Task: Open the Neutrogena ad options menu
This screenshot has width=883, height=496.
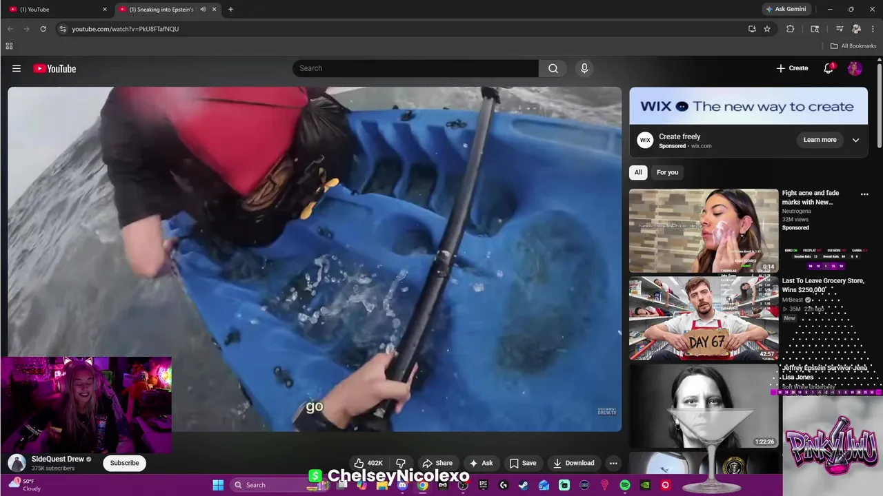Action: pos(864,194)
